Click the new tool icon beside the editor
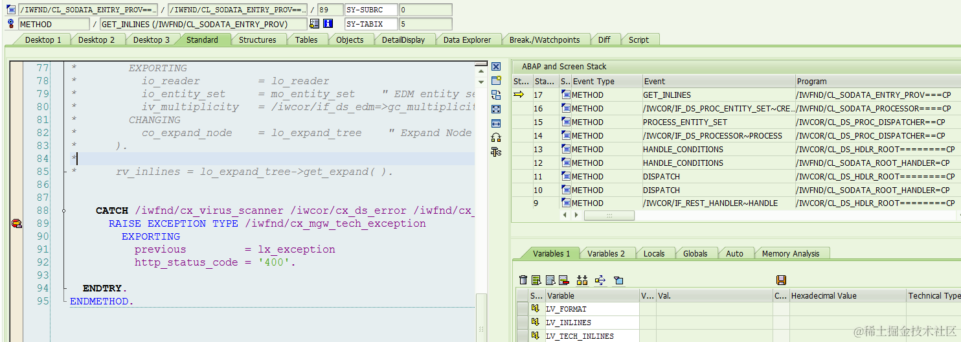Screen dimensions: 961x342 click(x=496, y=81)
